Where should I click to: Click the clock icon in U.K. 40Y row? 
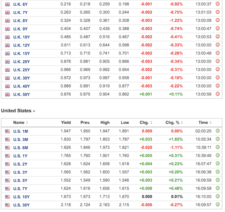[x=218, y=86]
